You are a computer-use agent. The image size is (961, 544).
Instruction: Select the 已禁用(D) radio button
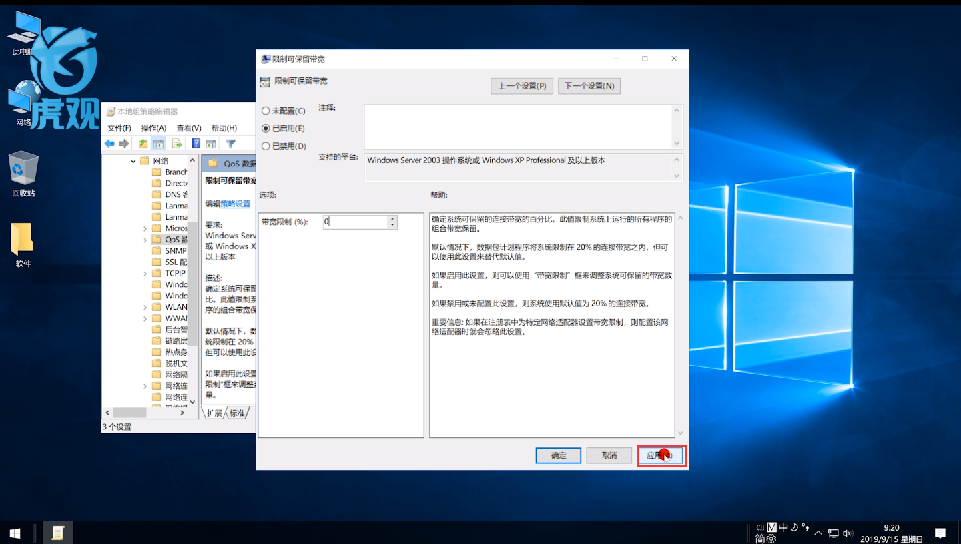[266, 146]
